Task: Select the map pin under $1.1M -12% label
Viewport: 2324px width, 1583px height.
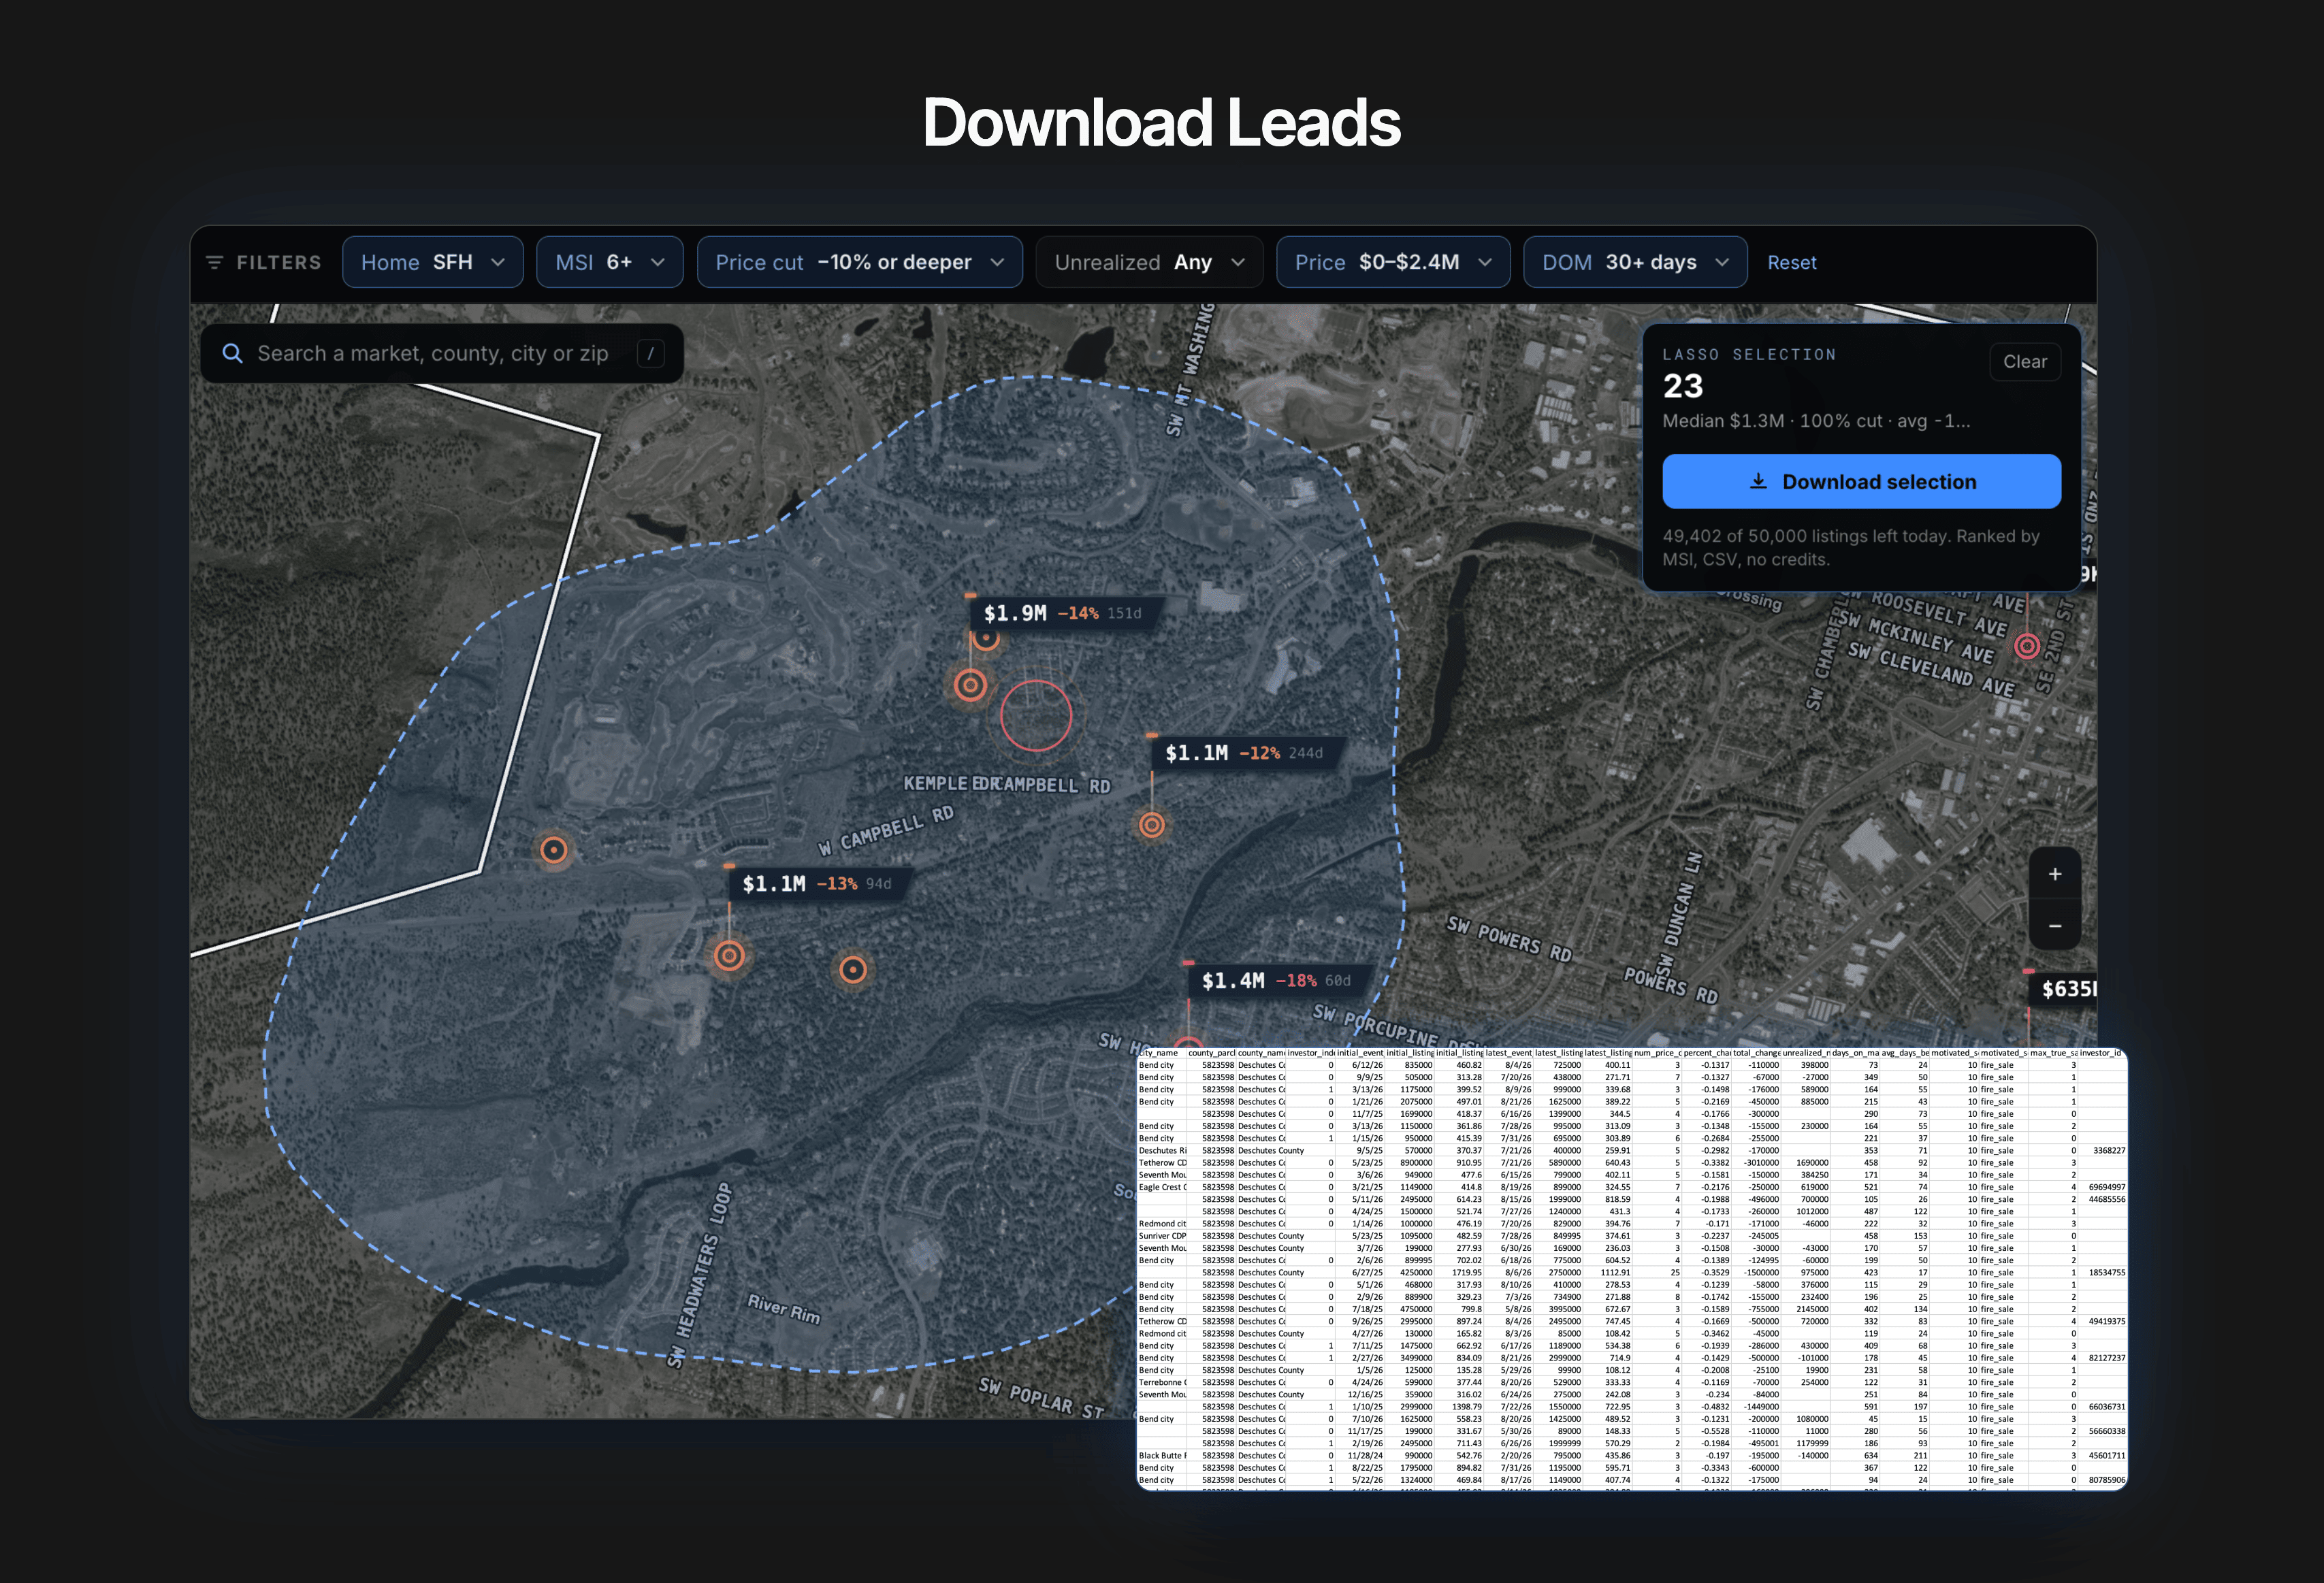Action: [1152, 825]
